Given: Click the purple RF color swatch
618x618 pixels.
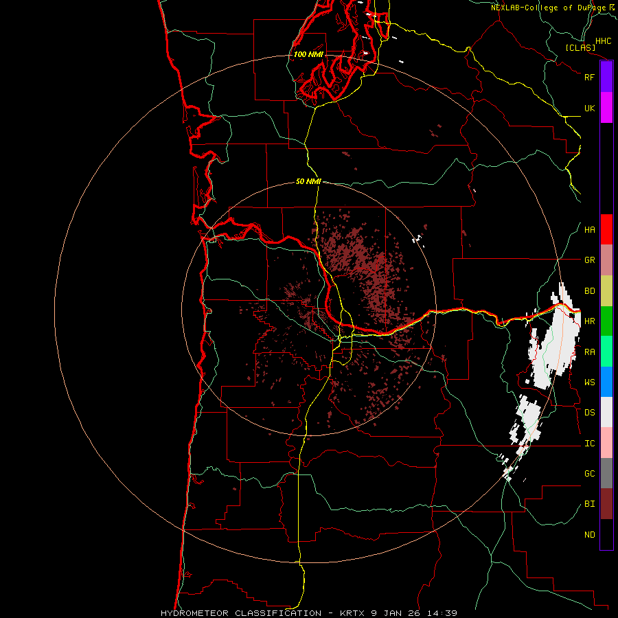Looking at the screenshot, I should tap(606, 77).
